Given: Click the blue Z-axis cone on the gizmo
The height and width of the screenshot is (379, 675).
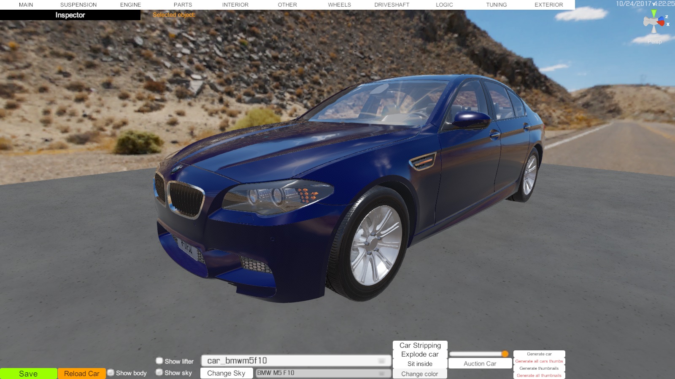Looking at the screenshot, I should pos(661,19).
